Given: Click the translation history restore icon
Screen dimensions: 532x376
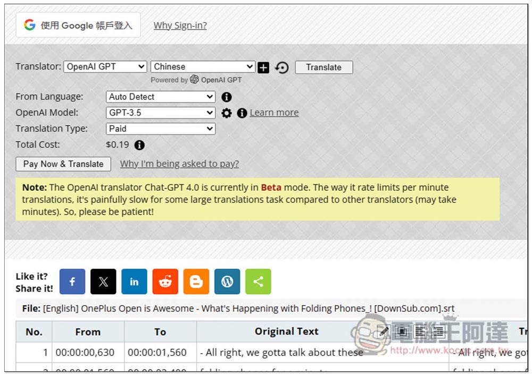Looking at the screenshot, I should 281,67.
